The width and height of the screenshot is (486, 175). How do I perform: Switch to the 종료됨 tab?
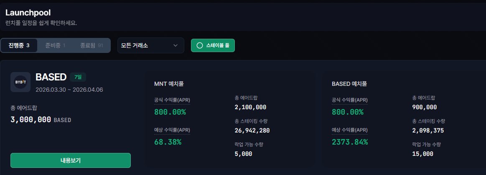click(x=92, y=45)
